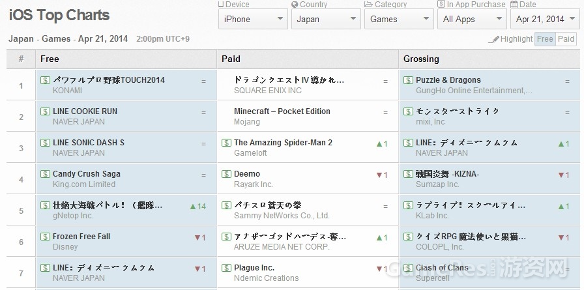The height and width of the screenshot is (290, 584).
Task: Click in-app purchase icon next to パワフルプロ野球TOUCH2014
Action: tap(45, 80)
